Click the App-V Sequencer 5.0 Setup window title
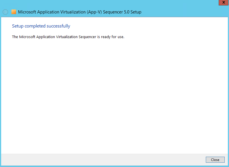The height and width of the screenshot is (167, 229). (x=80, y=12)
